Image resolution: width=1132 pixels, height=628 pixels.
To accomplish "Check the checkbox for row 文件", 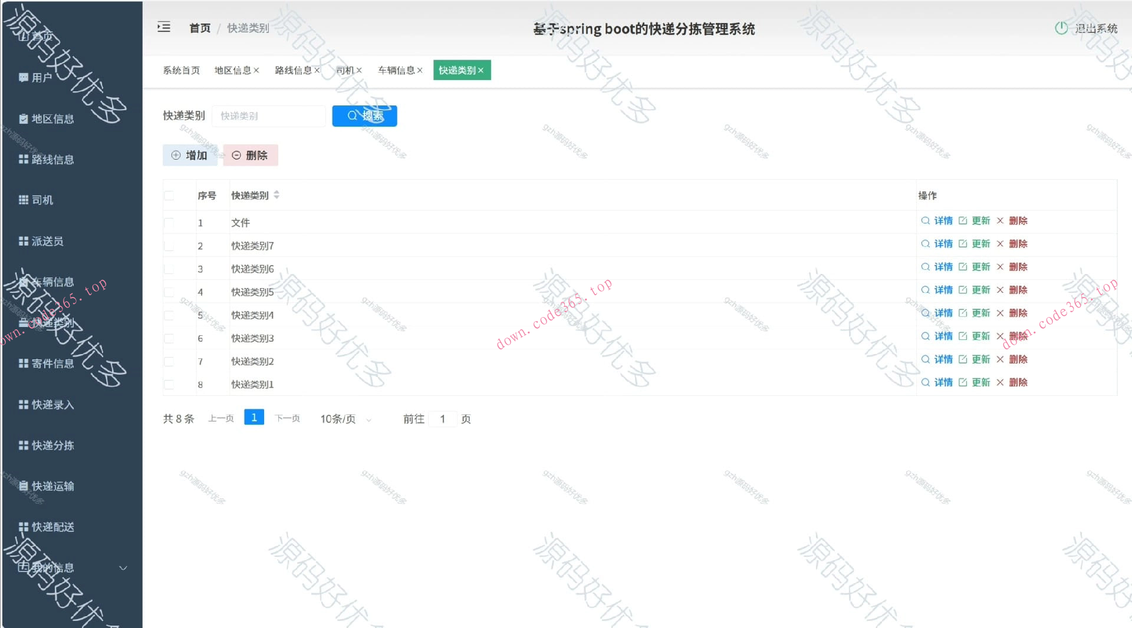I will coord(169,223).
